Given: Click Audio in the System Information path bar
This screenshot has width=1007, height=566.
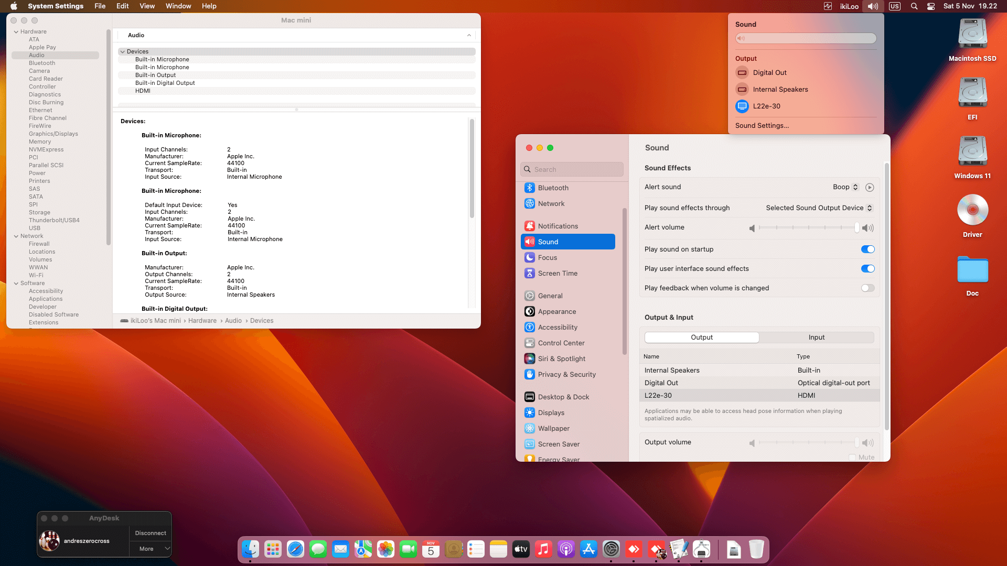Looking at the screenshot, I should coord(233,321).
